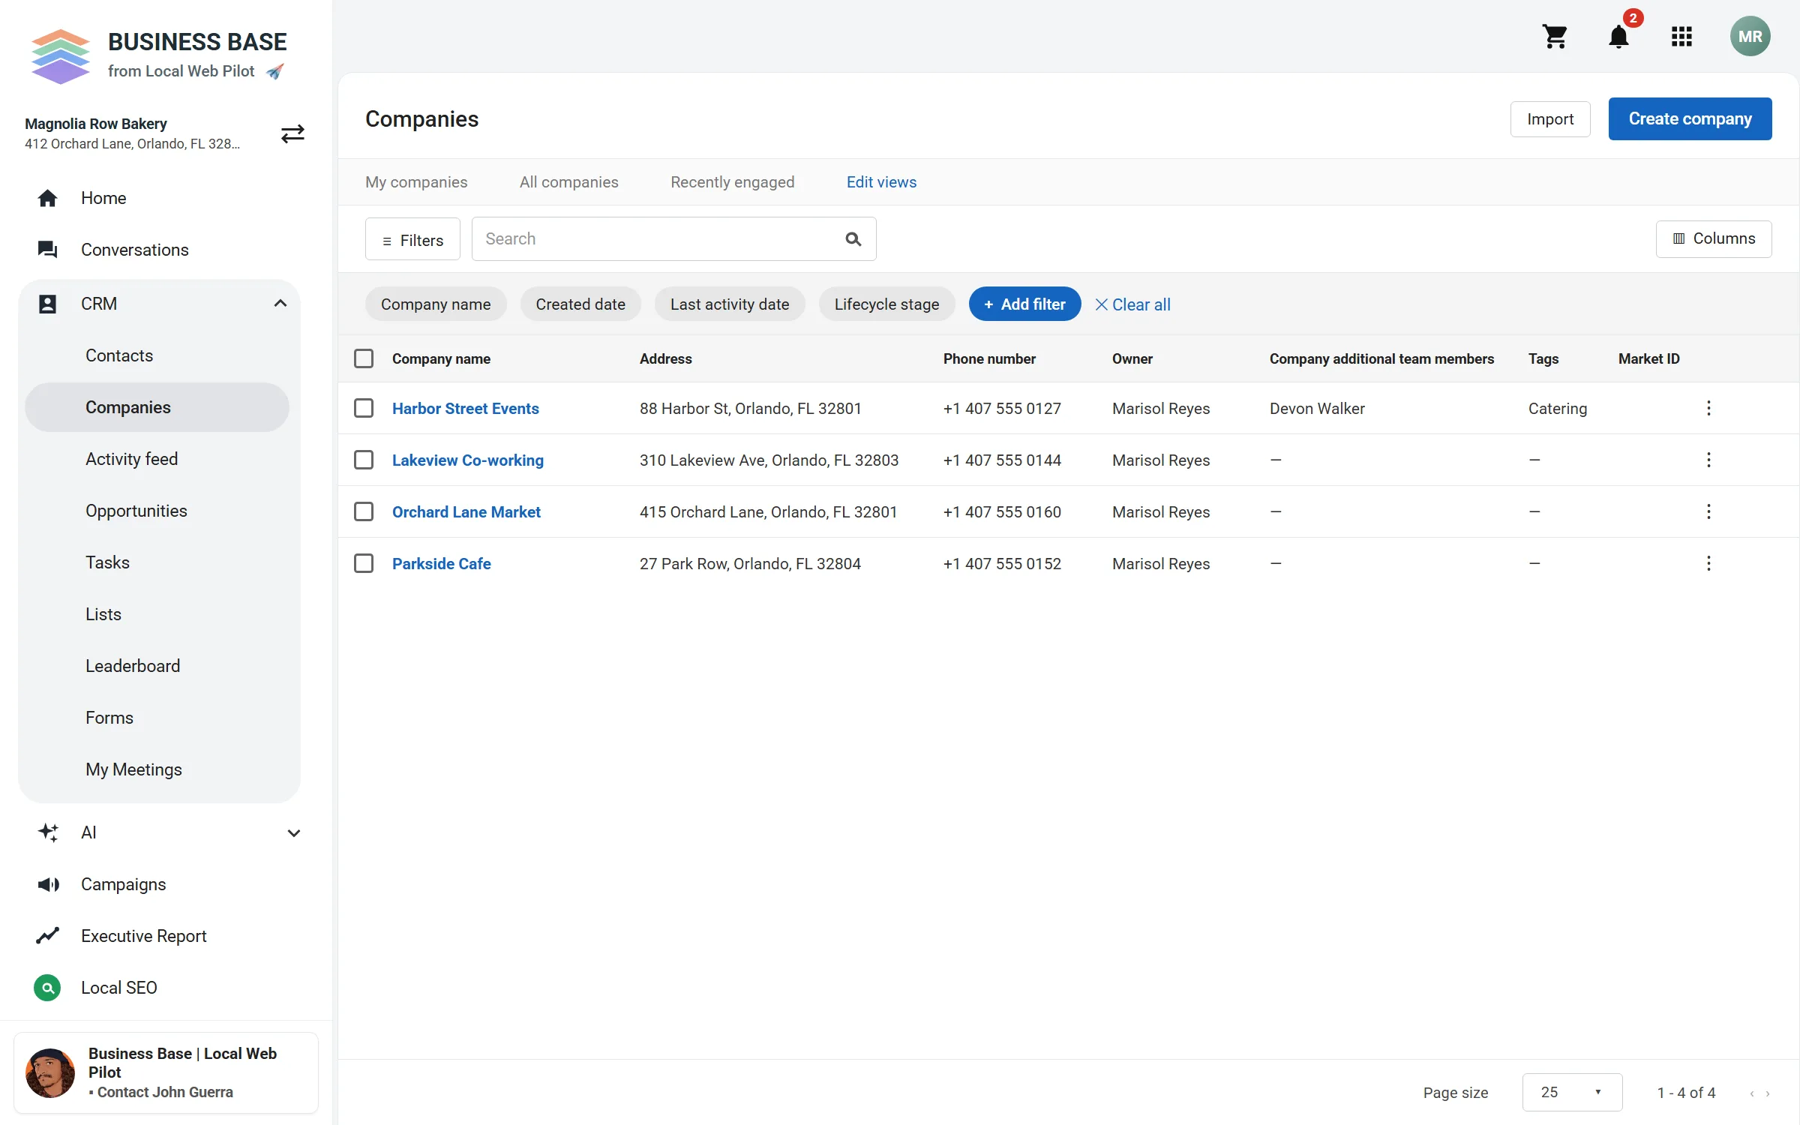Check the Harbor Street Events row checkbox
This screenshot has height=1125, width=1800.
(x=364, y=408)
